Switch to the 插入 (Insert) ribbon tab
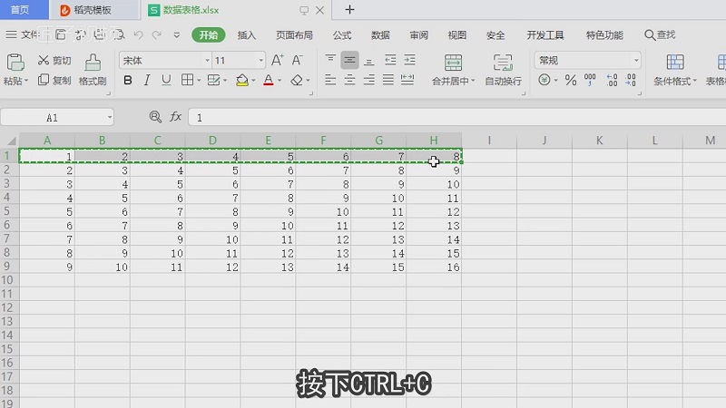726x408 pixels. click(x=247, y=35)
